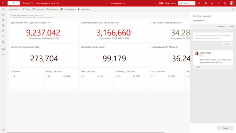Image resolution: width=236 pixels, height=133 pixels.
Task: Click Outstanding Order Margin % tile title
Action: 164,47
